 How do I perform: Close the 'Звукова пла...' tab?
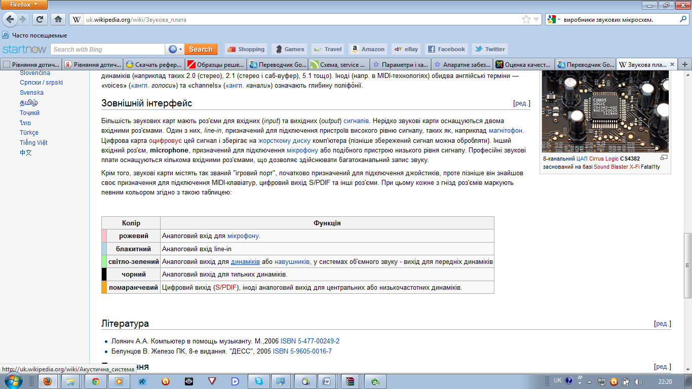tap(673, 64)
